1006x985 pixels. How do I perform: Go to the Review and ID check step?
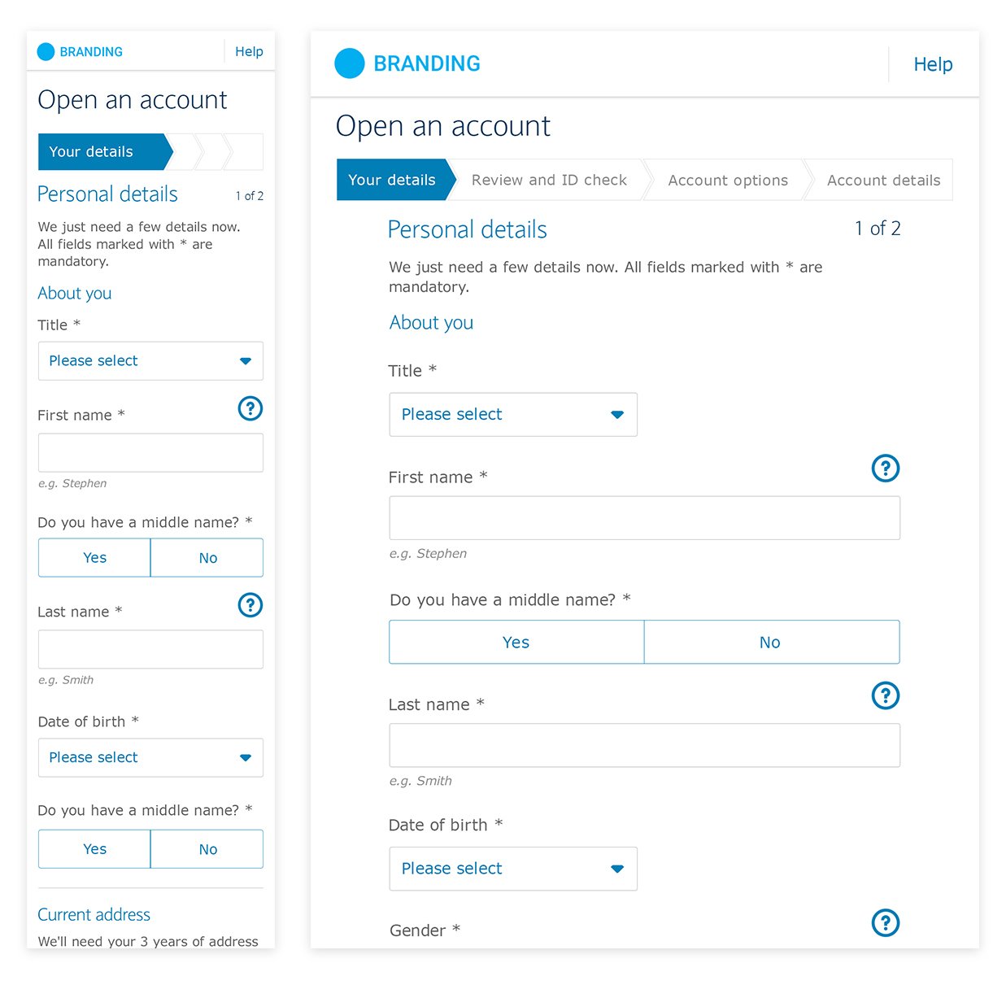tap(549, 180)
